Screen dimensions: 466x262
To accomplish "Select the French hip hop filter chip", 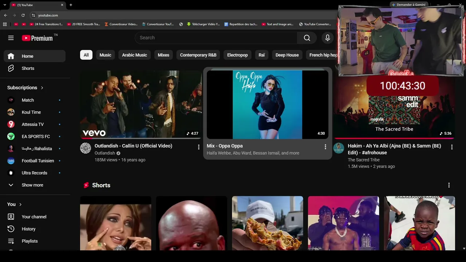I will click(x=322, y=55).
